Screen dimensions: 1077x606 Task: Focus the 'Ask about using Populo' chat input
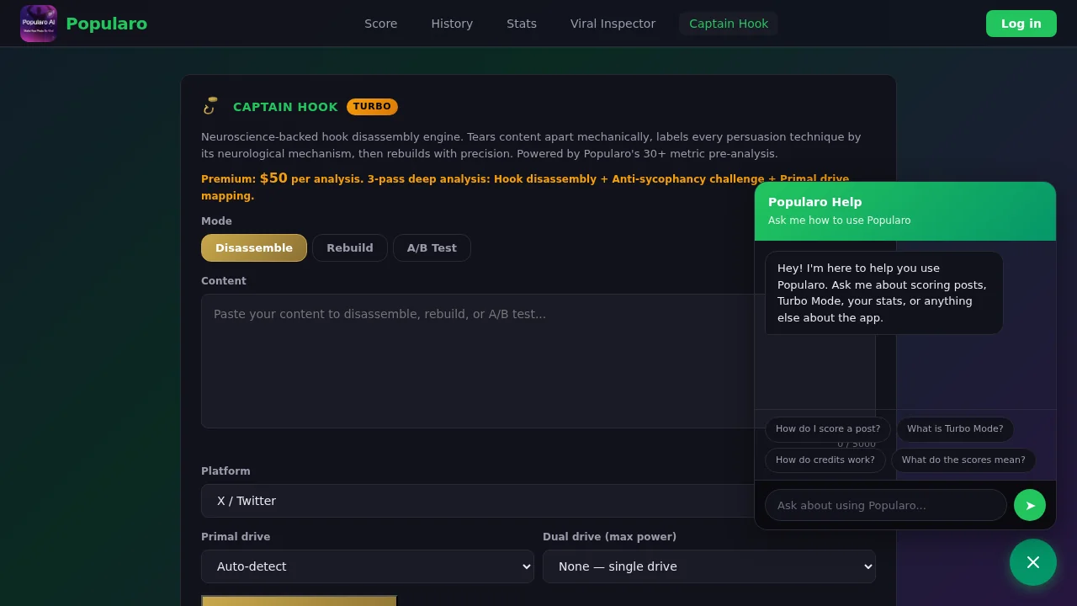pos(883,505)
